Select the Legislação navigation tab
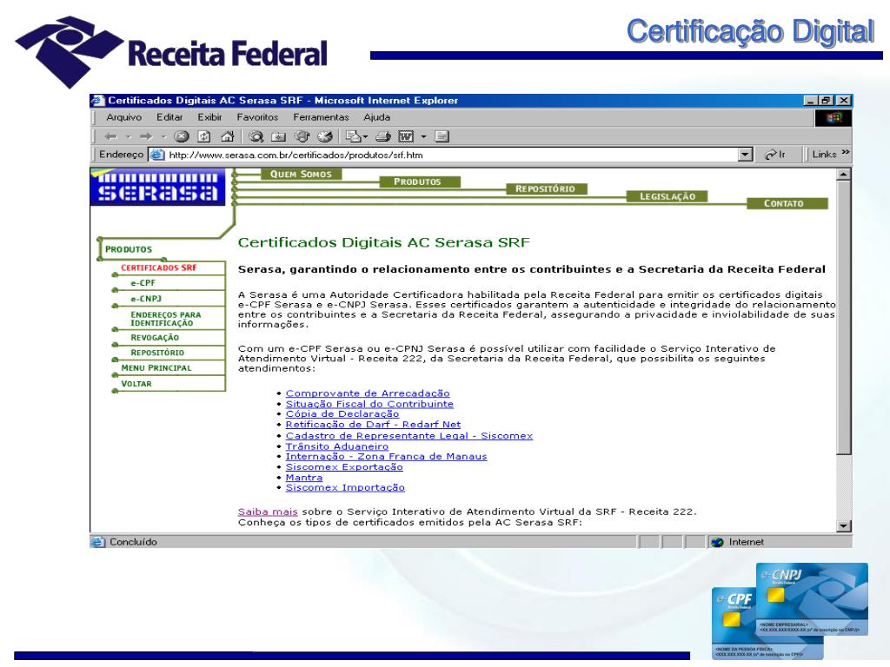The width and height of the screenshot is (890, 667). 667,196
